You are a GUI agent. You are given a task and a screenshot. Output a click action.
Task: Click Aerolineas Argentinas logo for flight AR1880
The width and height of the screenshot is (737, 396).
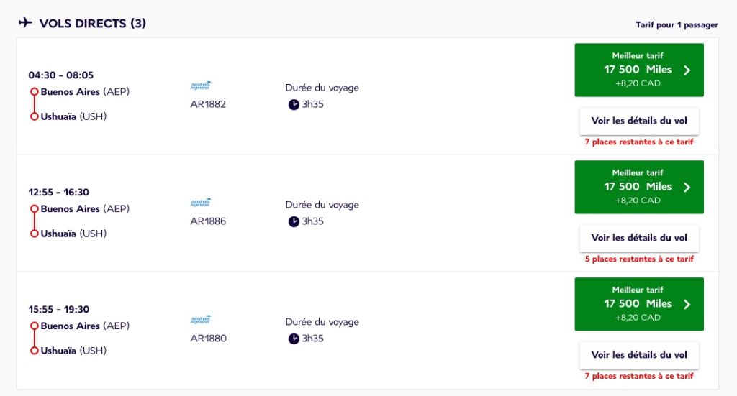pyautogui.click(x=201, y=321)
